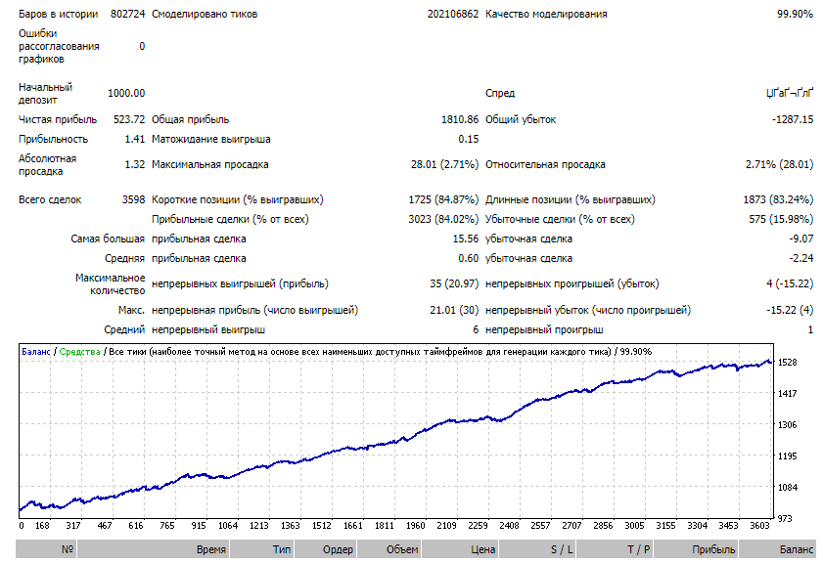Click the gross loss value -1287.15
The width and height of the screenshot is (823, 564).
[x=793, y=119]
